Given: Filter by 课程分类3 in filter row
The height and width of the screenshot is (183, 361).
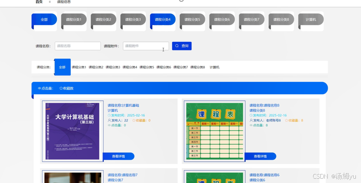Looking at the screenshot, I should pyautogui.click(x=113, y=67).
